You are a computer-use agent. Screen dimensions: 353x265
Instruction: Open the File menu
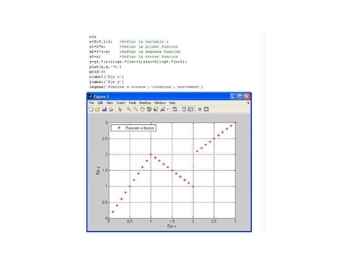[91, 103]
